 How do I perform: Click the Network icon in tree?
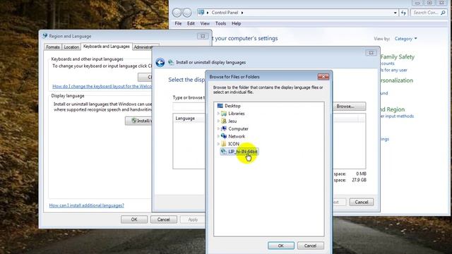224,136
